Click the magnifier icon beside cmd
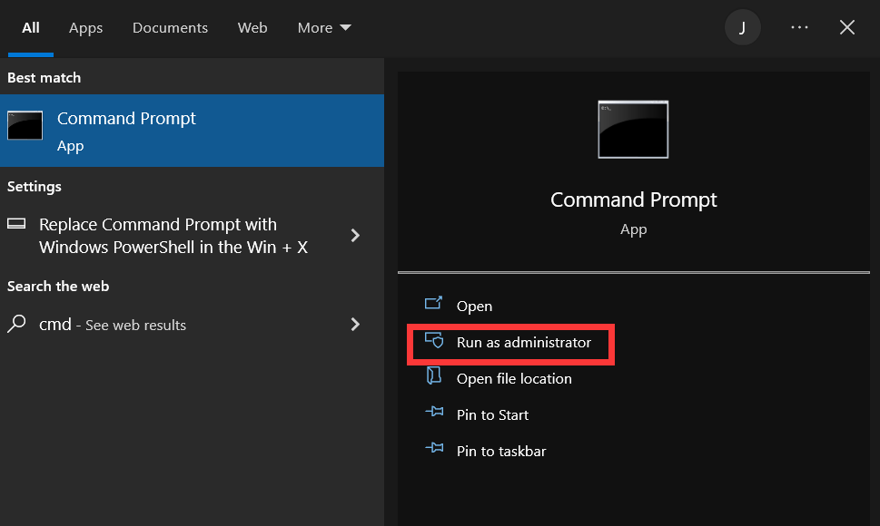This screenshot has width=880, height=526. click(x=17, y=323)
